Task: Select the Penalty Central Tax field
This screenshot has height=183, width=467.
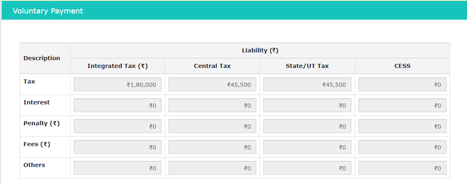Action: coord(212,126)
